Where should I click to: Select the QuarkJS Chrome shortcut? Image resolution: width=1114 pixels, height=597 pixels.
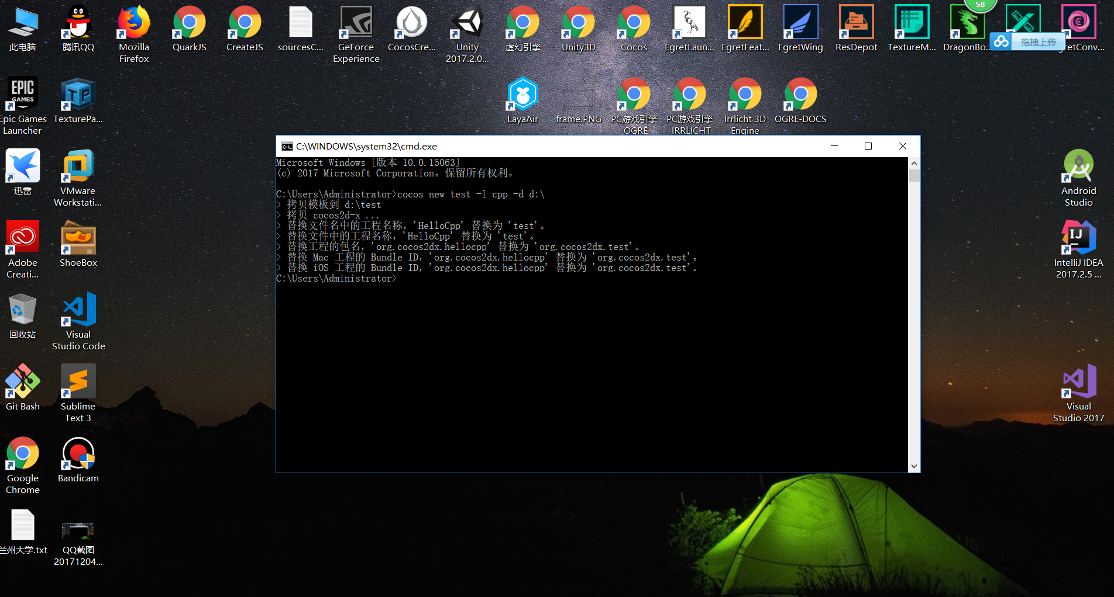point(190,29)
